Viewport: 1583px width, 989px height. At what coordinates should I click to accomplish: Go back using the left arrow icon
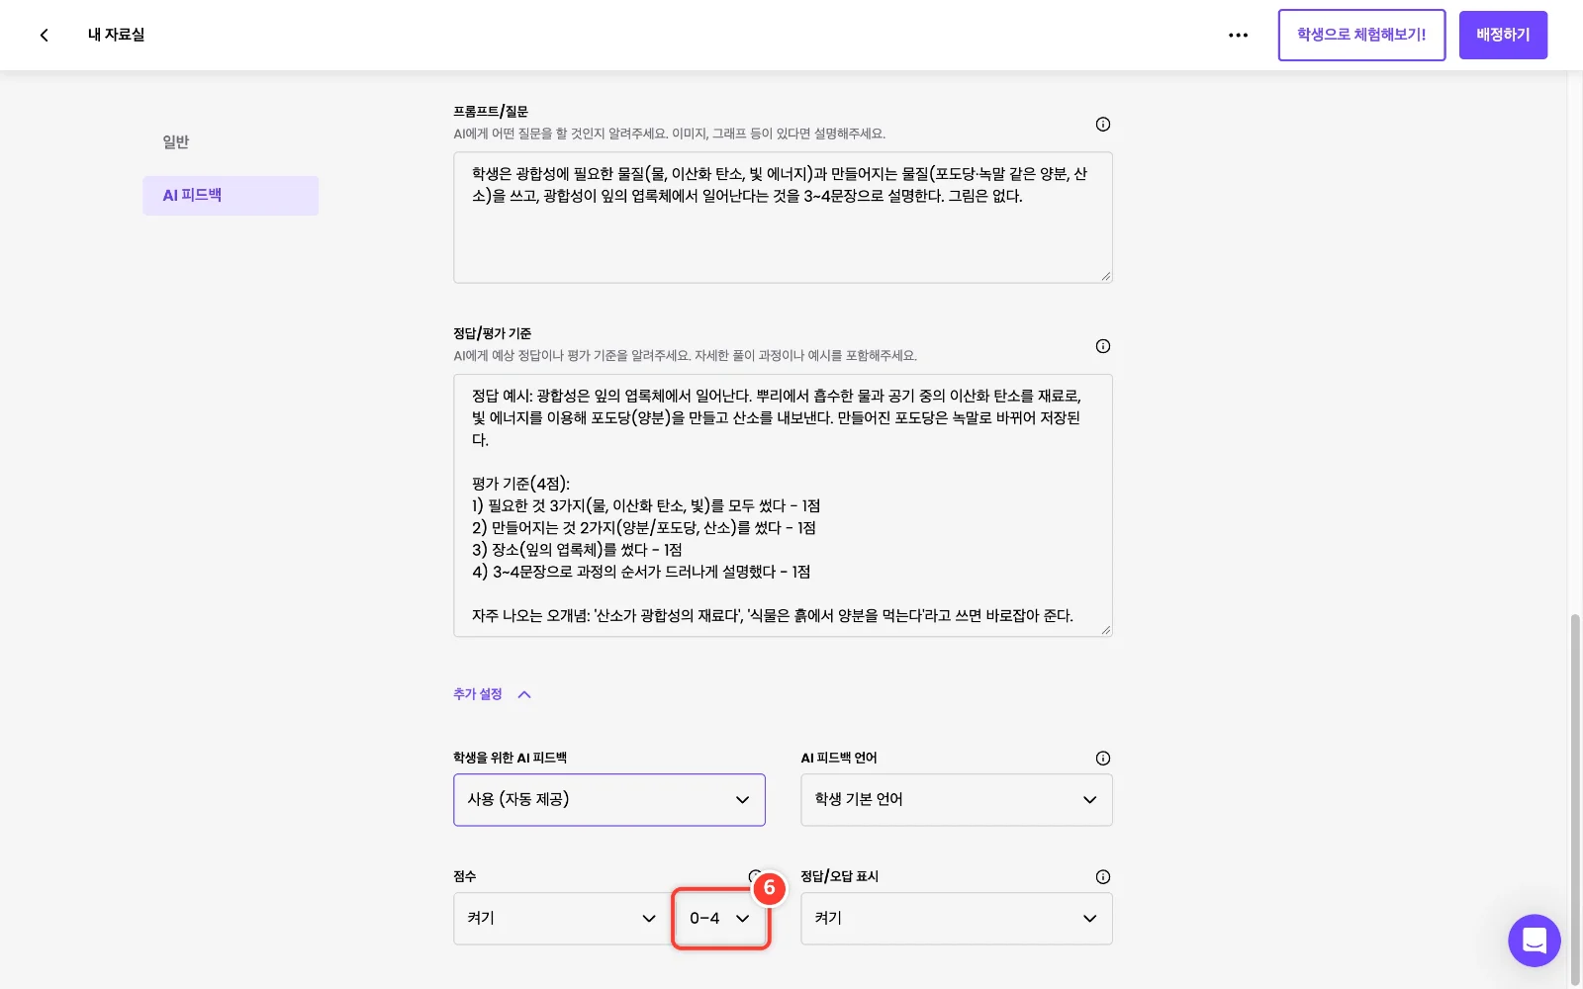[x=44, y=35]
